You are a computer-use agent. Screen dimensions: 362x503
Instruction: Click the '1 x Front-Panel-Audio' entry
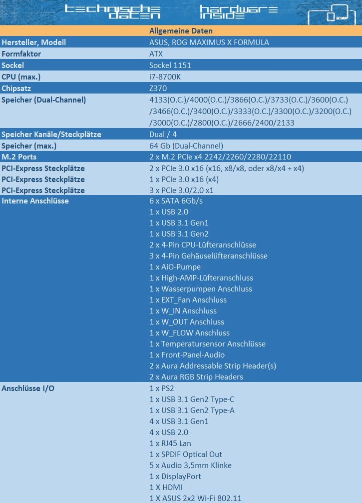[x=187, y=355]
